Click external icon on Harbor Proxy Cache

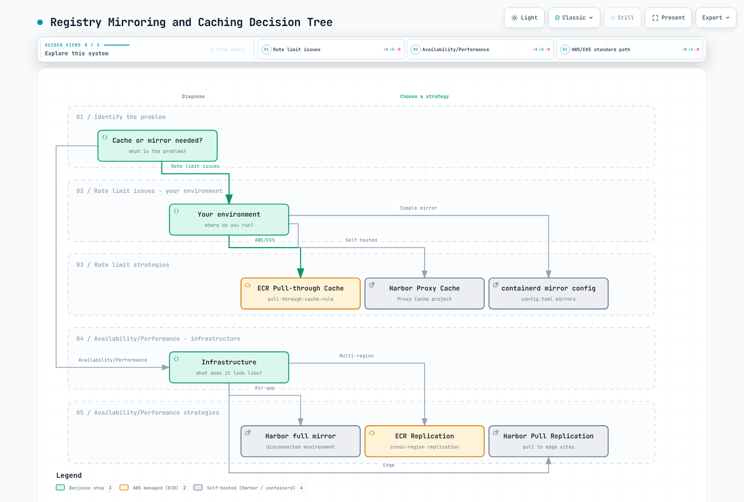372,285
